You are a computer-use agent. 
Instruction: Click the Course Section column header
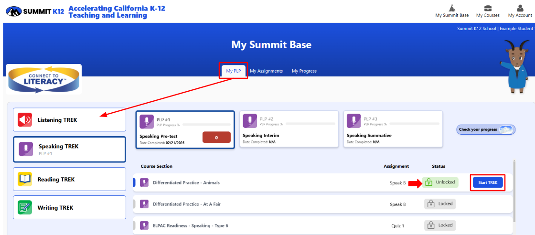157,166
